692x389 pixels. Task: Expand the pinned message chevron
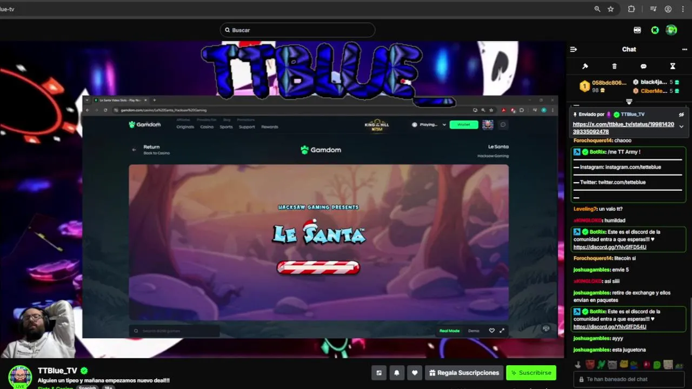tap(681, 126)
